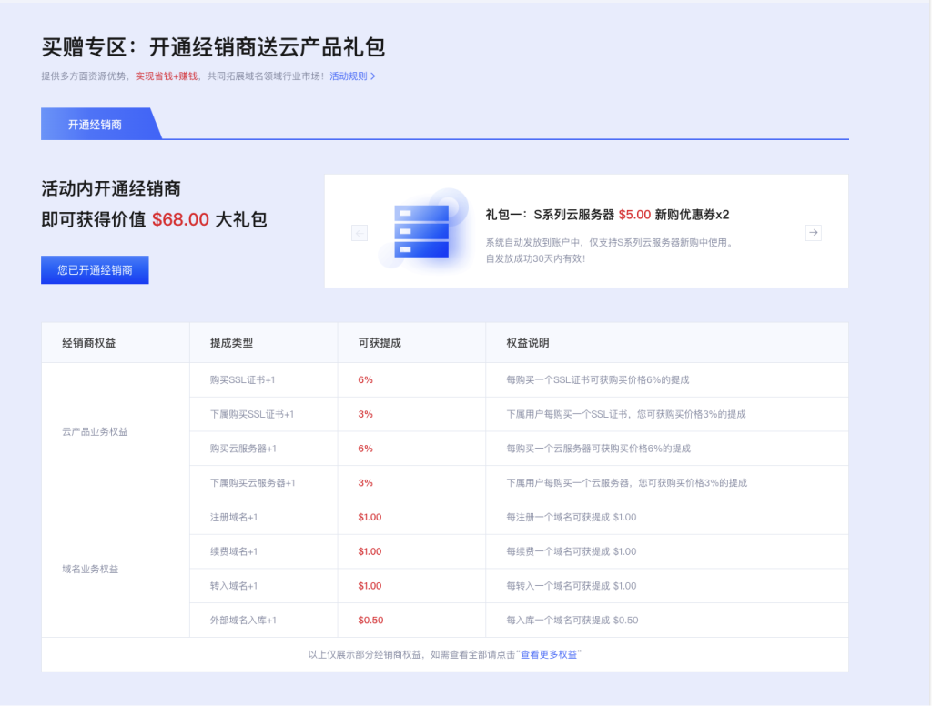Click the 域名业务权益 category cell

coord(90,569)
